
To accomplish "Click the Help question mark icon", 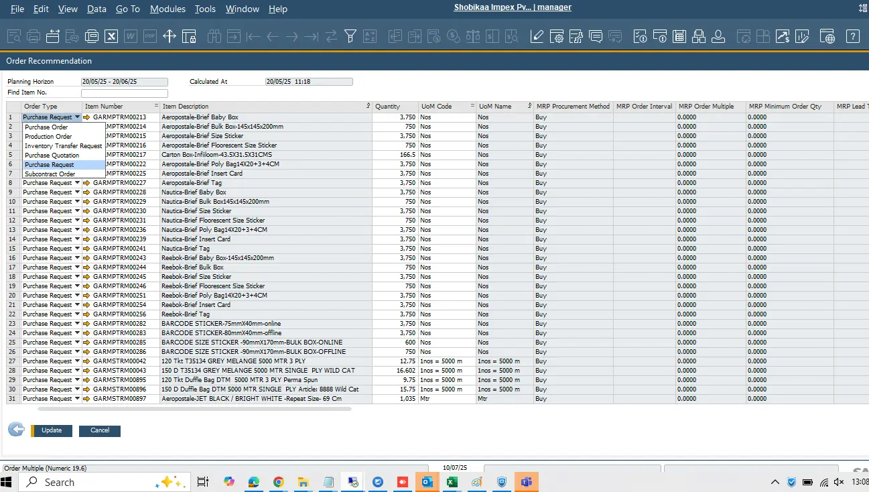I will [x=852, y=36].
